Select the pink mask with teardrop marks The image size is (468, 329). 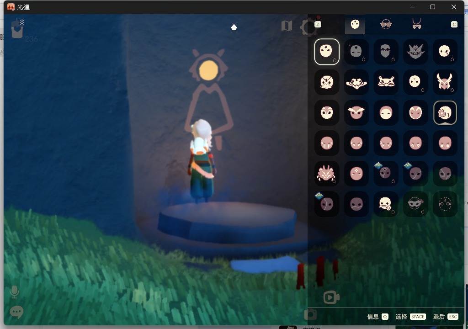(415, 143)
